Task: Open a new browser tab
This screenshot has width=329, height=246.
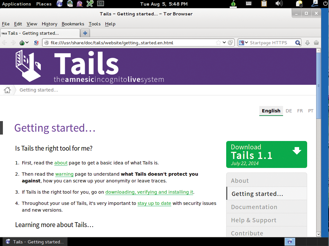Action: coord(85,33)
